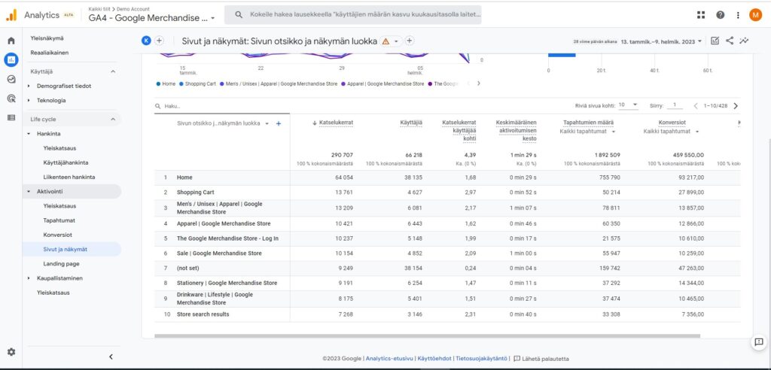The image size is (771, 370).
Task: Collapse the report navigation panel
Action: 111,356
